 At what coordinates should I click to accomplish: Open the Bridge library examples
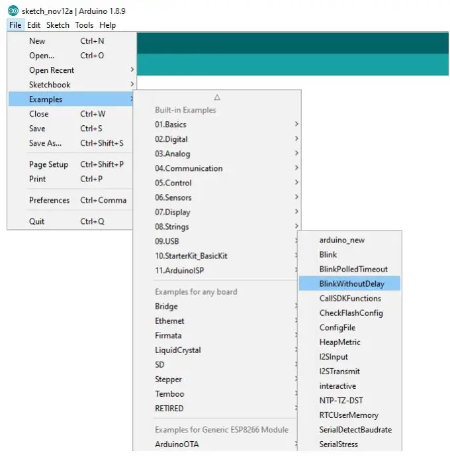coord(216,307)
